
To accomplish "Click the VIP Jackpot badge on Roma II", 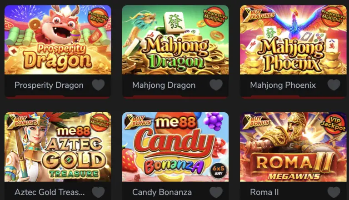I will (333, 124).
